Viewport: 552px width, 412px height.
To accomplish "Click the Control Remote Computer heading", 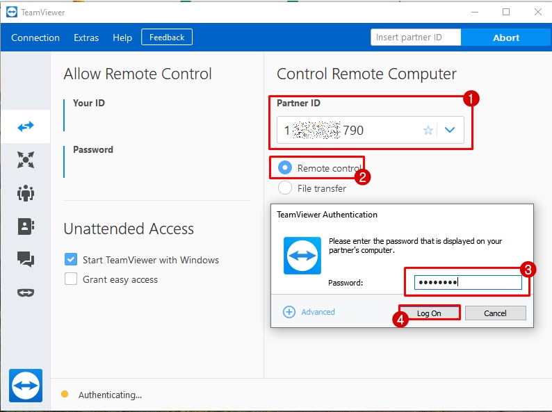I will coord(366,74).
